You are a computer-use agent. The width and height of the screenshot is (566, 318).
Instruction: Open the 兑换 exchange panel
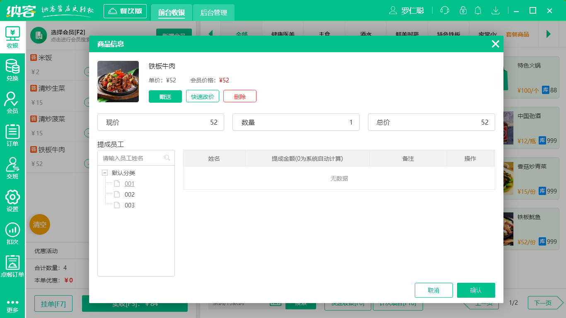pyautogui.click(x=12, y=70)
